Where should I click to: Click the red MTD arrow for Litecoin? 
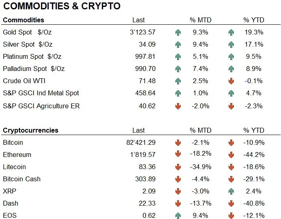178,167
